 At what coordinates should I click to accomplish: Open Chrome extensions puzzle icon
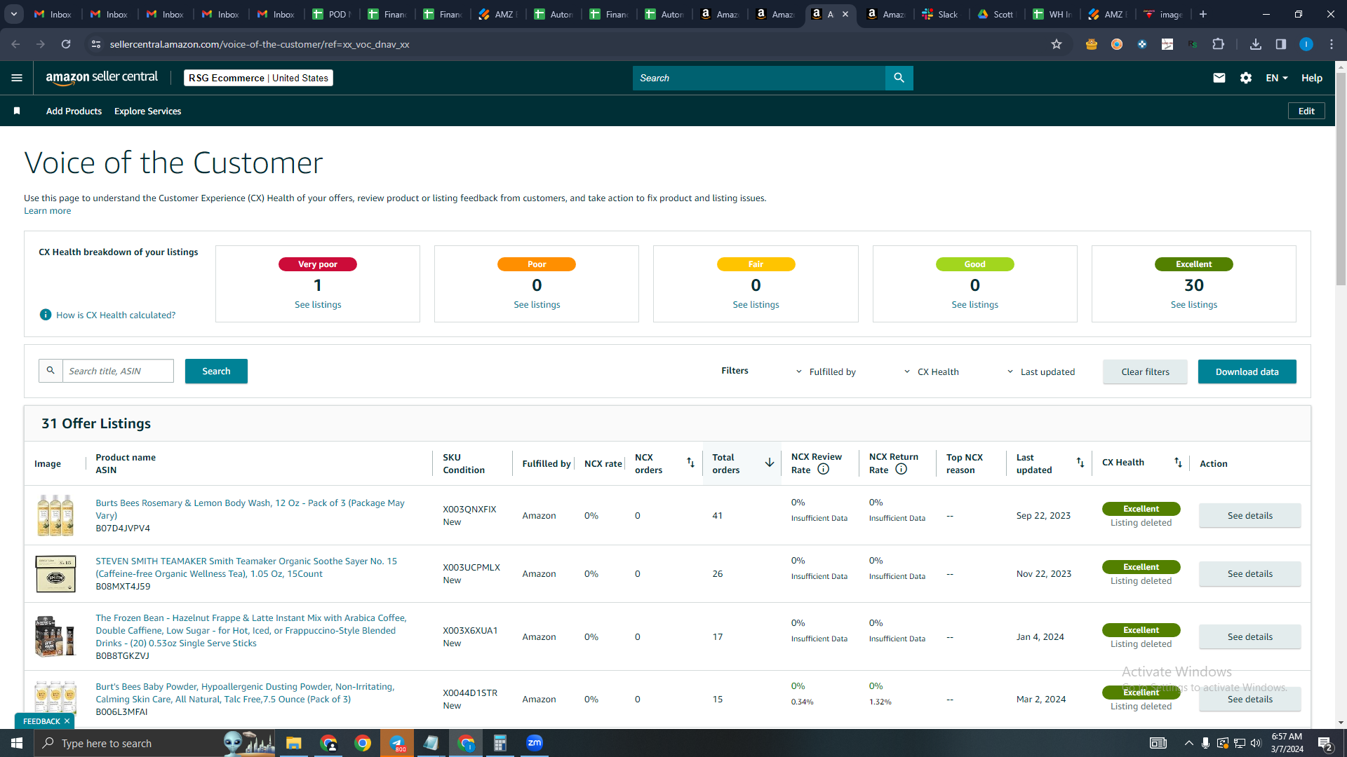1219,44
